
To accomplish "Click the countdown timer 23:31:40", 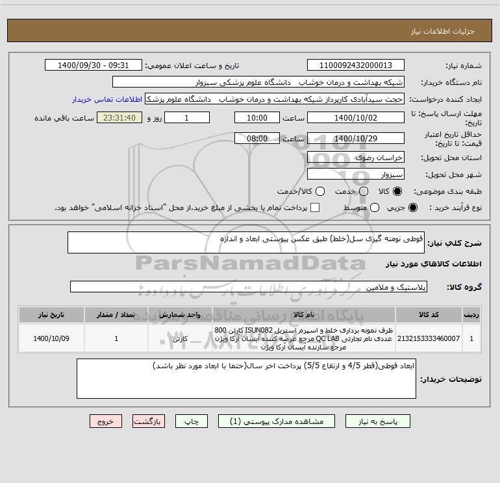I will tap(119, 117).
